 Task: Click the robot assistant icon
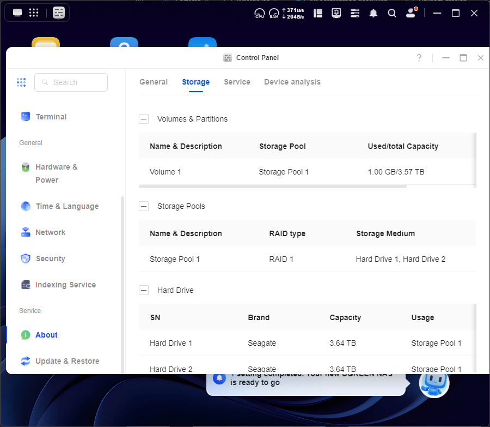coord(434,383)
